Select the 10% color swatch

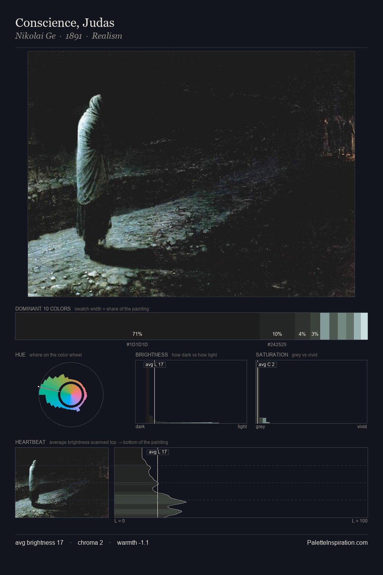(277, 326)
